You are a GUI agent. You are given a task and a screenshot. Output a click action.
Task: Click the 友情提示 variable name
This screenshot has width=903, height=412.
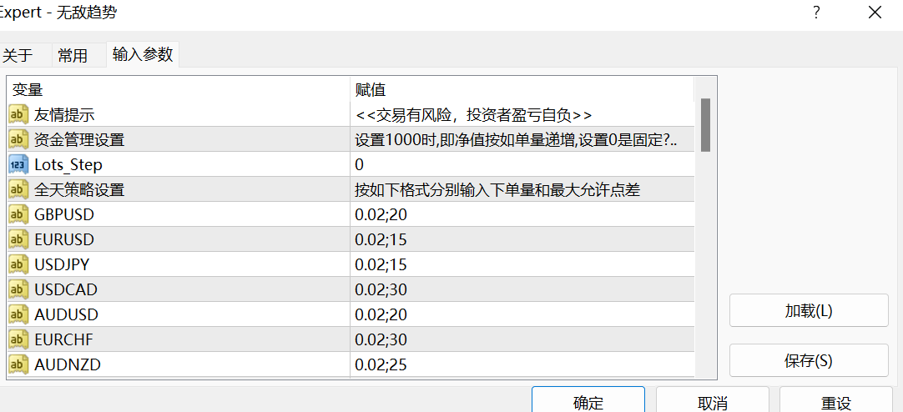[x=64, y=114]
